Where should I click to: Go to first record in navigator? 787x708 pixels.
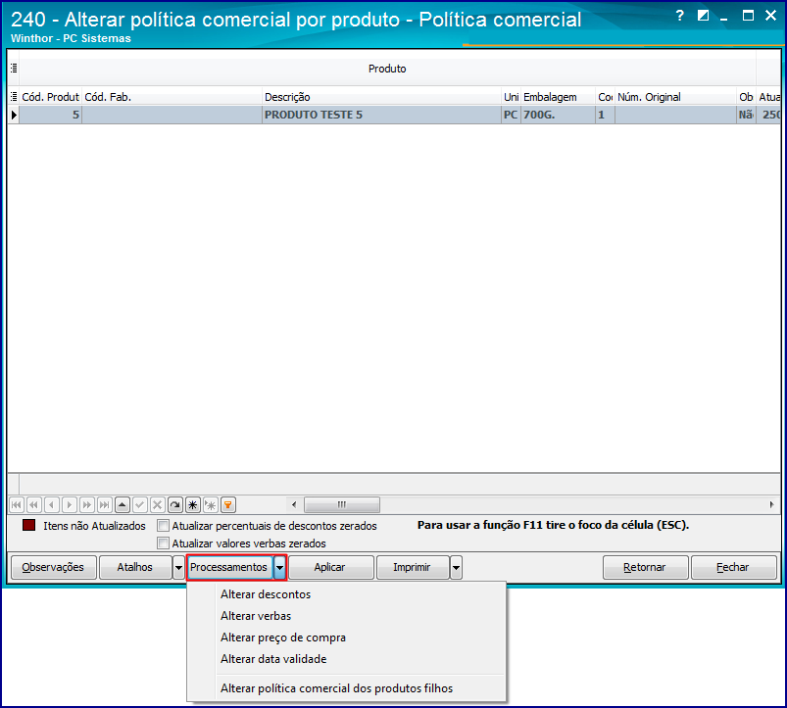[17, 504]
